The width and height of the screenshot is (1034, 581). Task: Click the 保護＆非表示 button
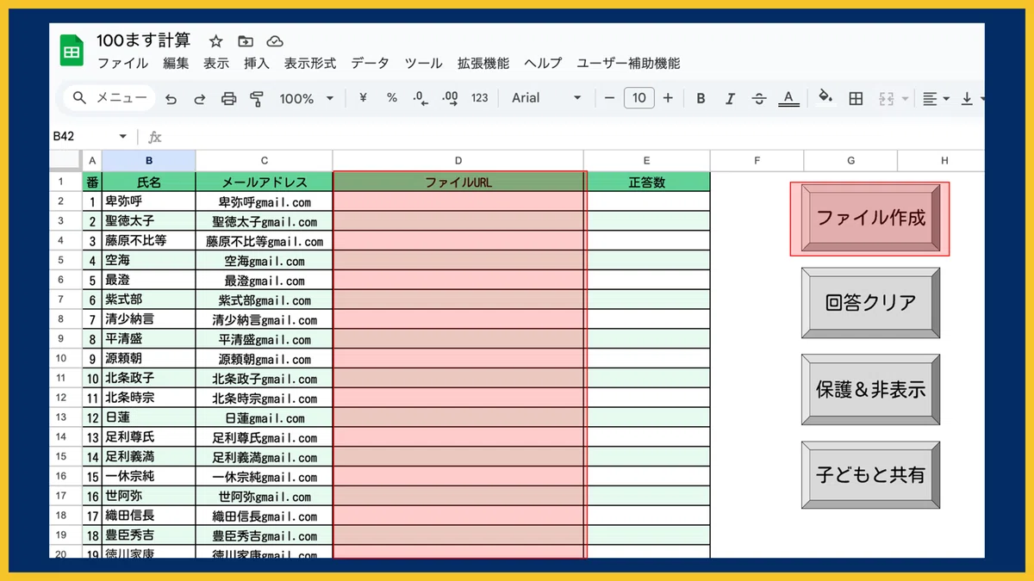(x=870, y=390)
